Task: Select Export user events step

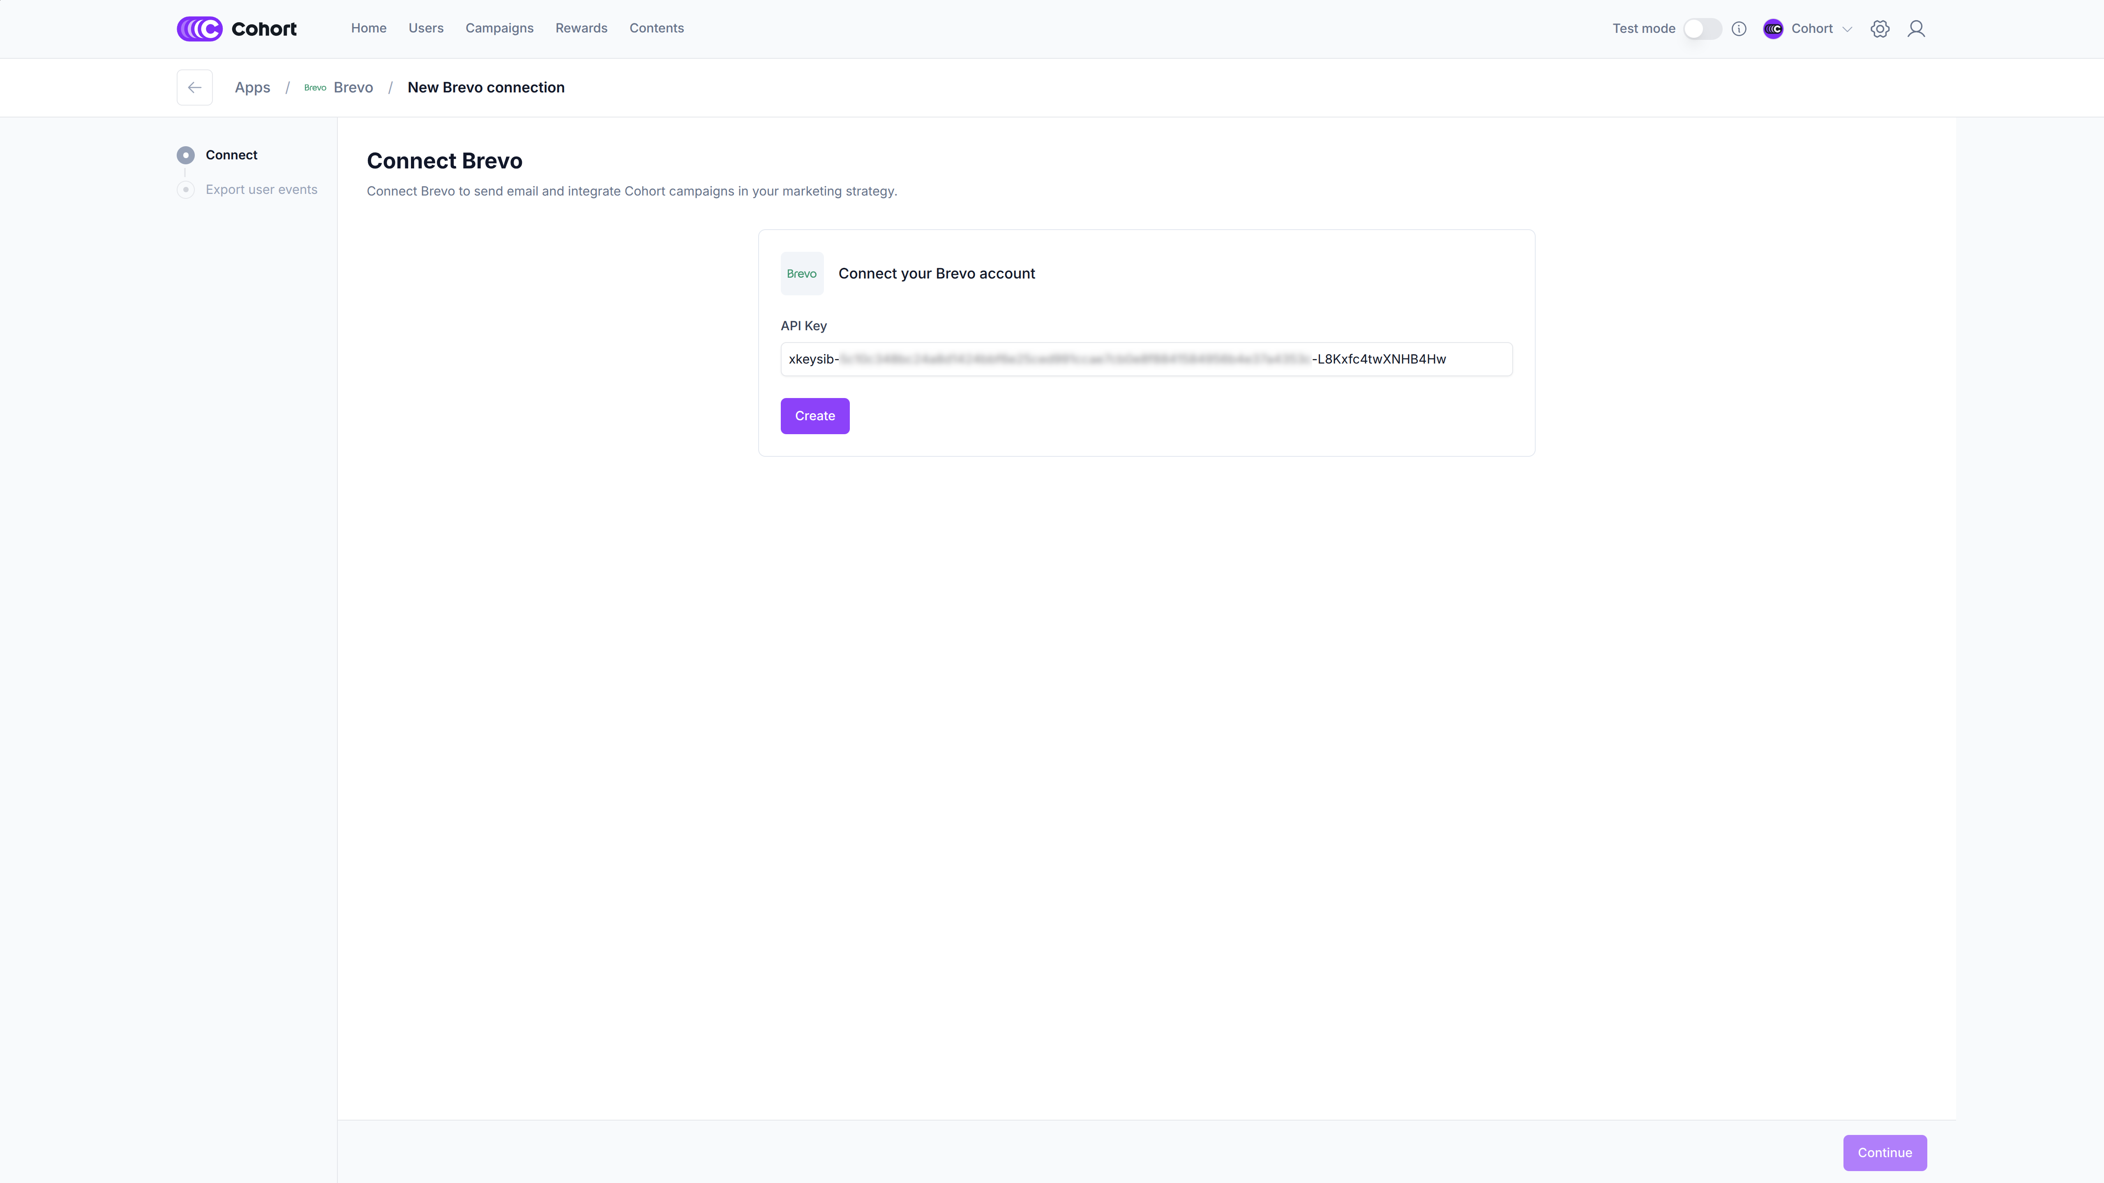Action: click(261, 189)
